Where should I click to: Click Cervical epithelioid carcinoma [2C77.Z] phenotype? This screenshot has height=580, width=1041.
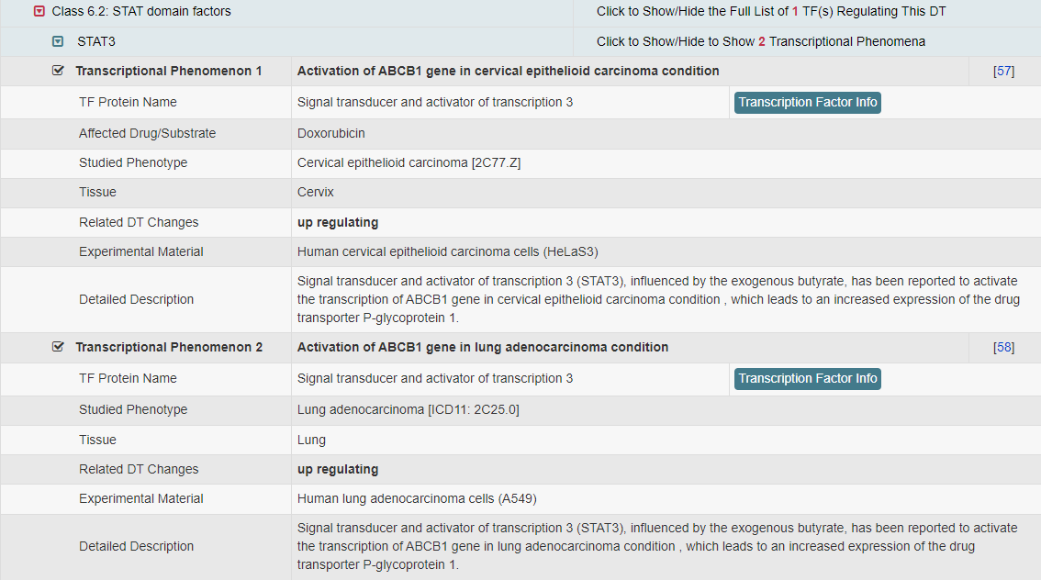coord(409,162)
